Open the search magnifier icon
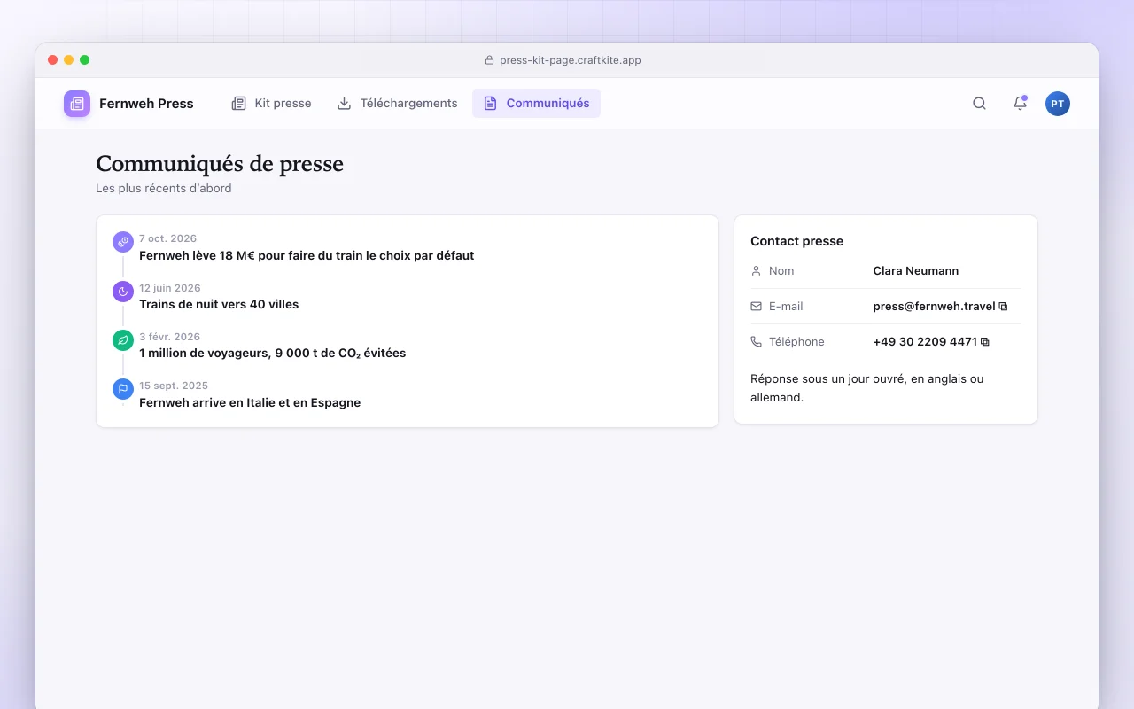The width and height of the screenshot is (1134, 709). pyautogui.click(x=979, y=104)
